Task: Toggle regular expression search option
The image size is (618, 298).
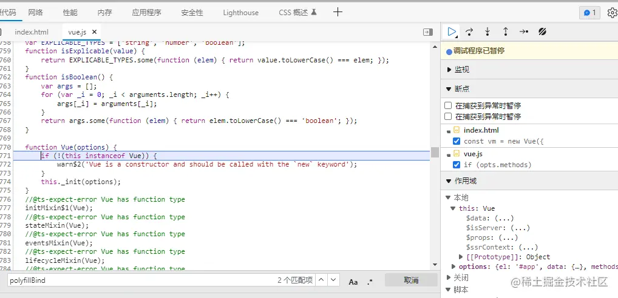Action: [x=370, y=282]
